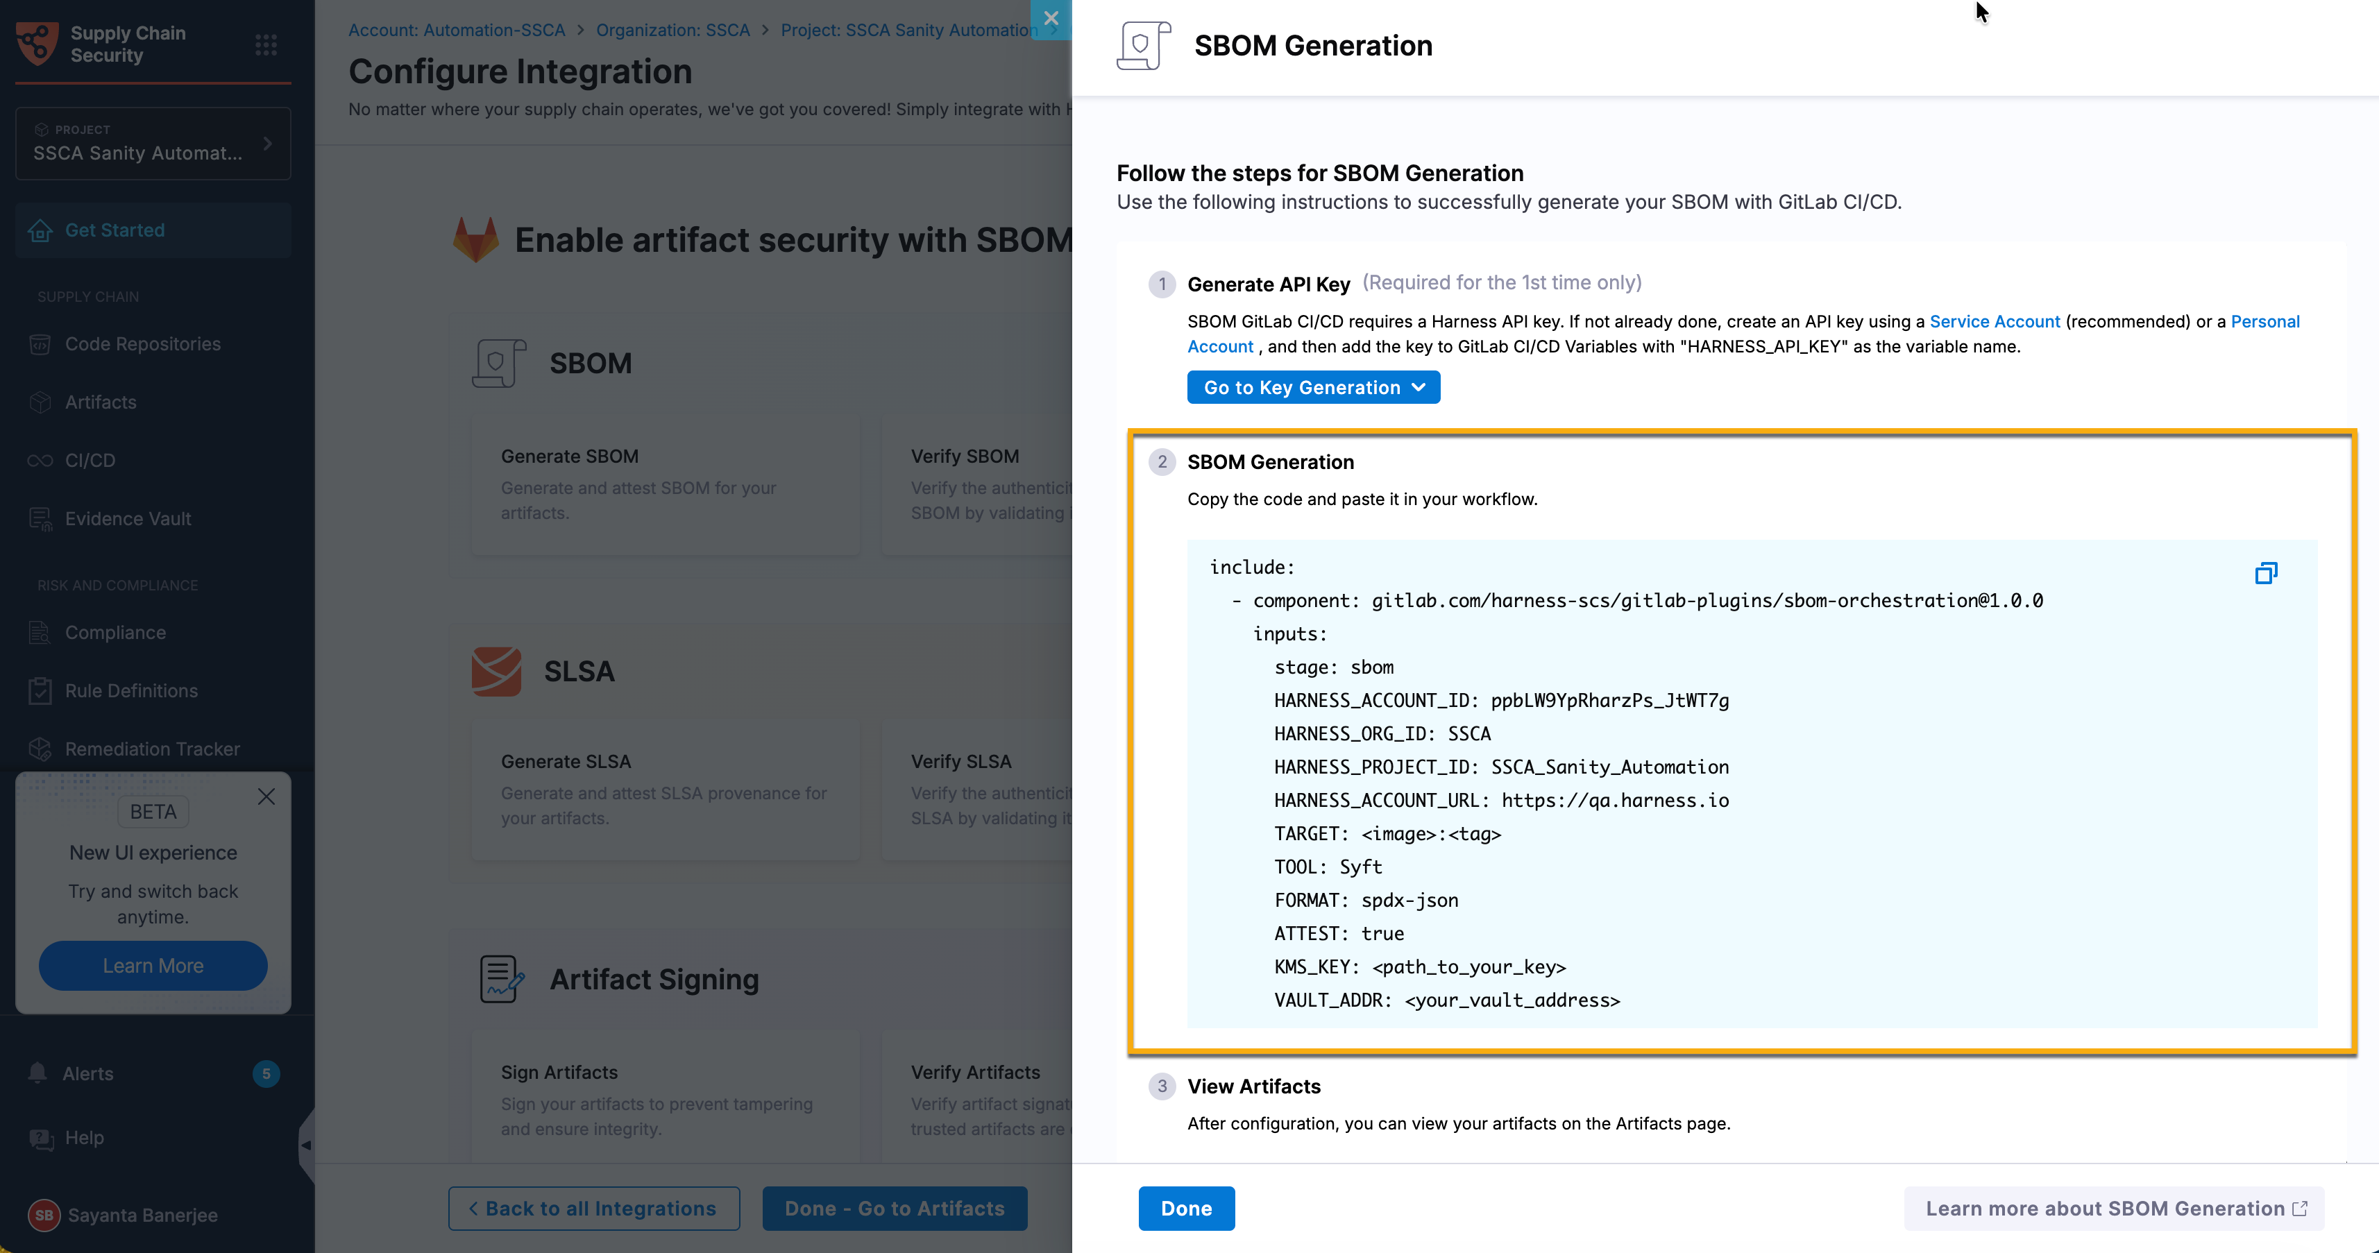
Task: Open Remediation Tracker in sidebar
Action: pyautogui.click(x=153, y=749)
